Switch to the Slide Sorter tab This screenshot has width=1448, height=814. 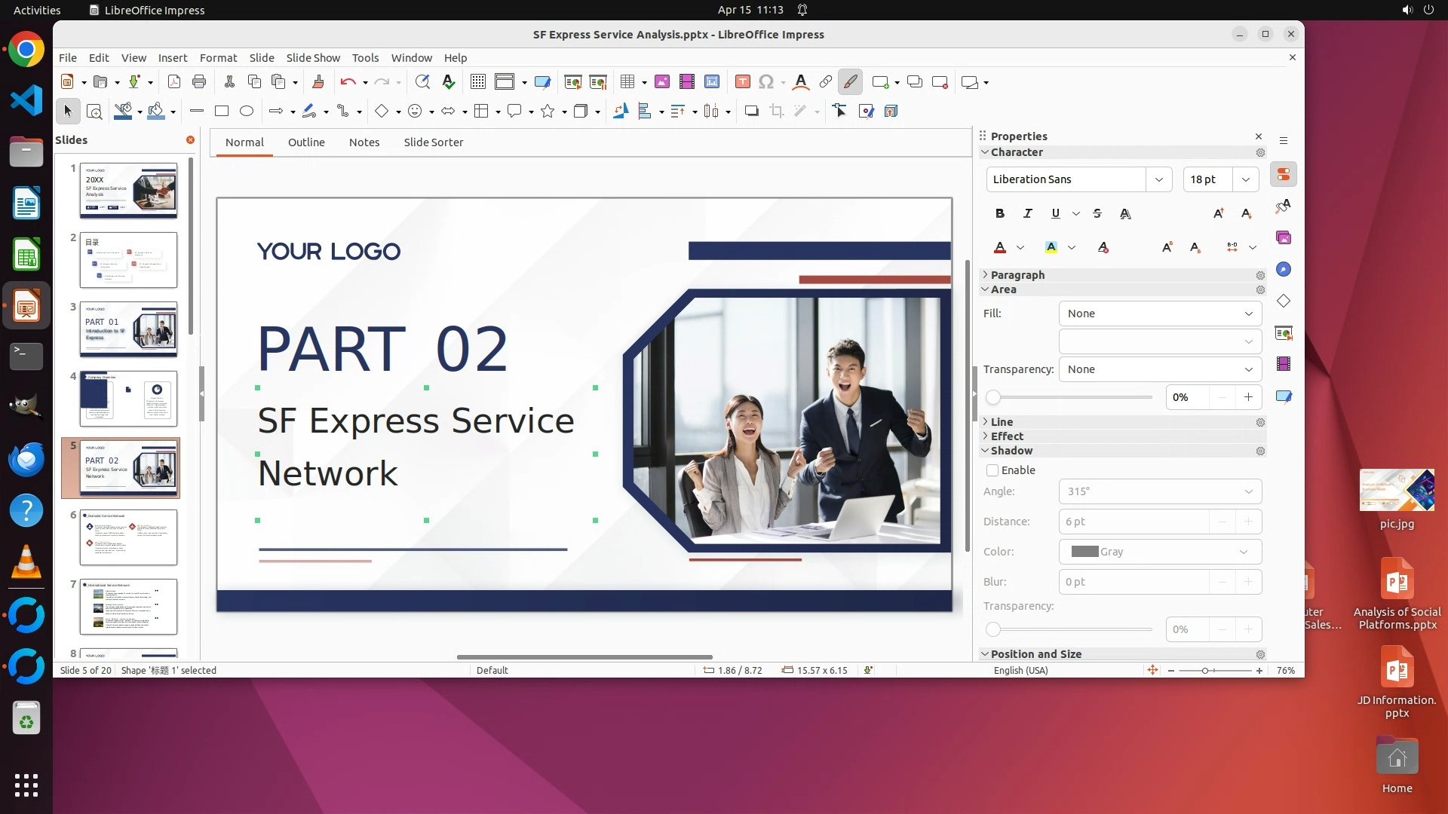click(x=433, y=142)
